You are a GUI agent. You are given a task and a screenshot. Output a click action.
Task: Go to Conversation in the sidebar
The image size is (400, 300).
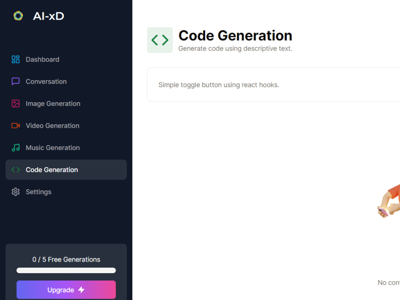[66, 81]
